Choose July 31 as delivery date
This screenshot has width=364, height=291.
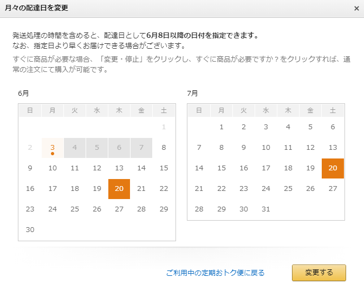[x=265, y=209]
